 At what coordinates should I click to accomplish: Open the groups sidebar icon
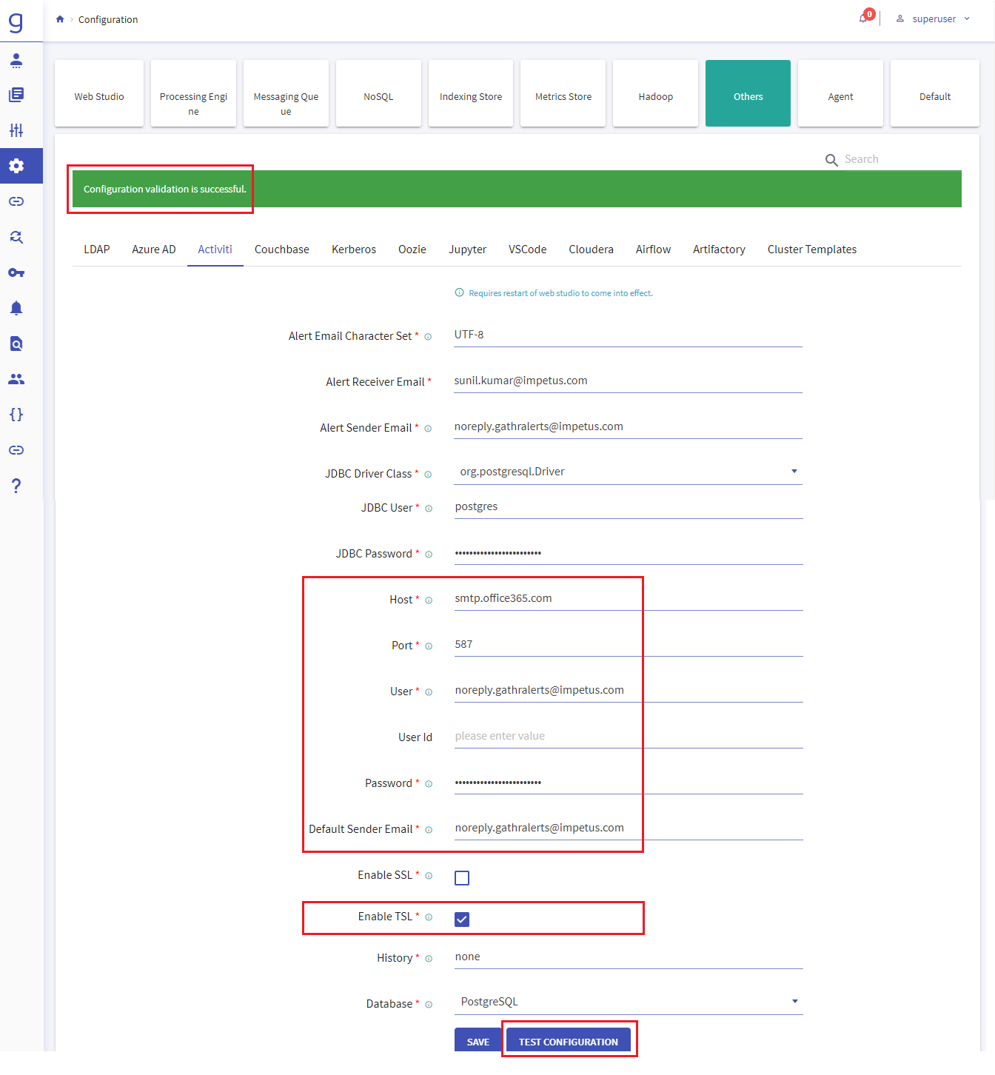pyautogui.click(x=16, y=379)
